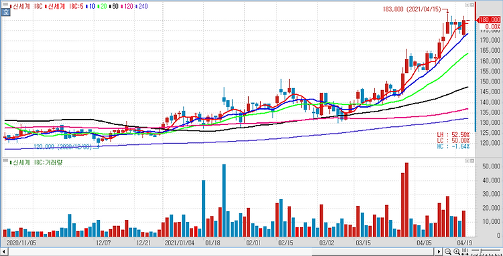Screen dimensions: 503x256
Task: Click the horizontal scrollbar left arrow
Action: pos(4,251)
